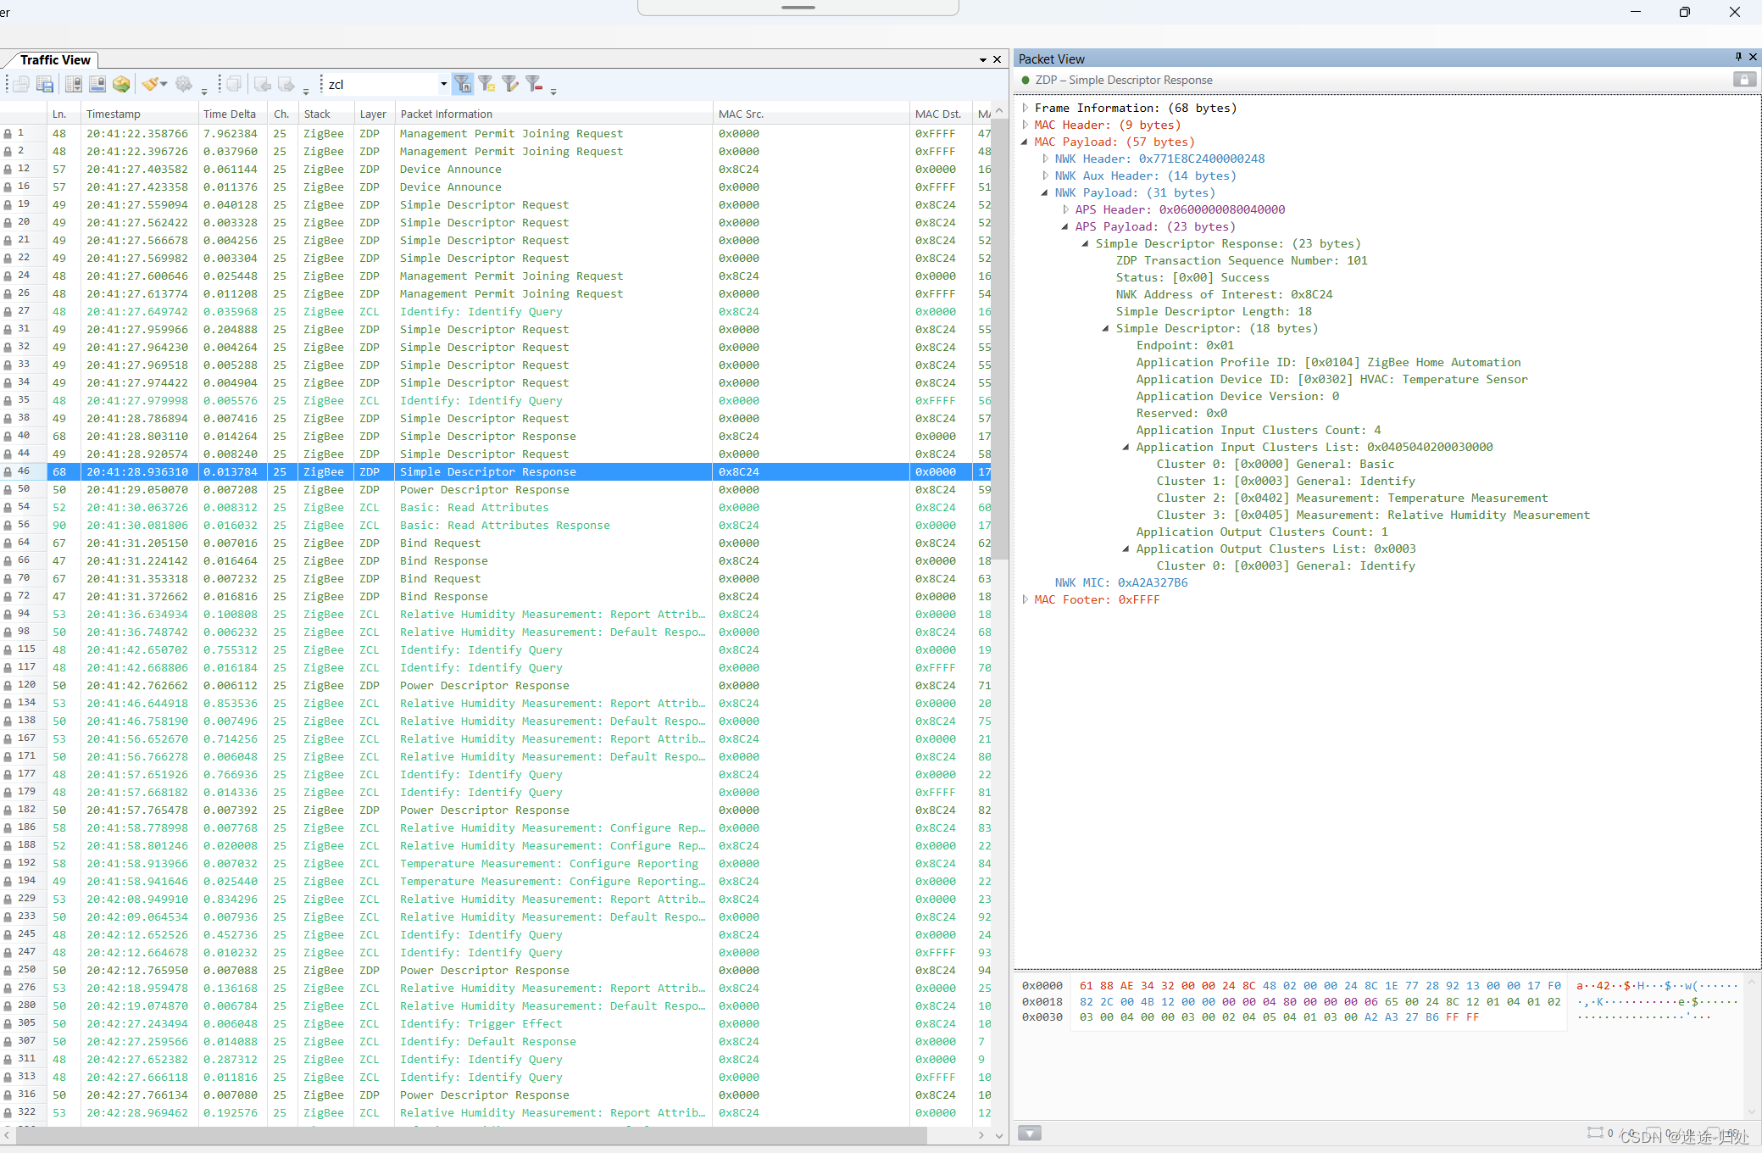Click the clear traffic broom icon
Screen dimensions: 1762x1153
coord(150,84)
